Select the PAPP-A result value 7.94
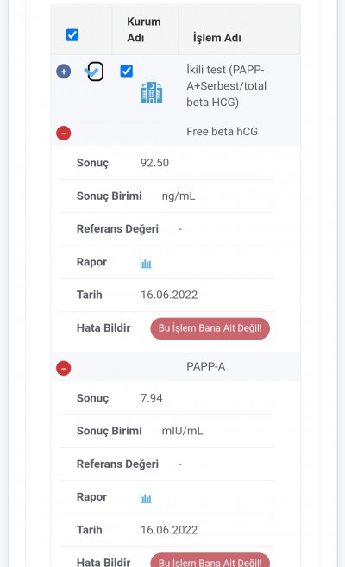The width and height of the screenshot is (345, 567). (x=151, y=398)
